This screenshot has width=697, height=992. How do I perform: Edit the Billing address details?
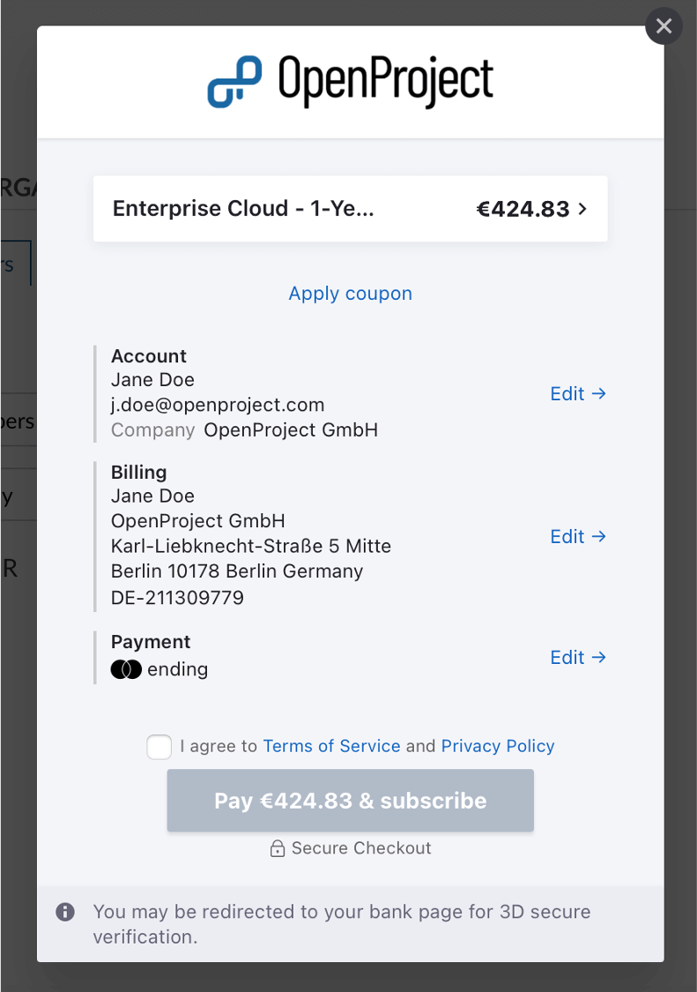point(567,536)
